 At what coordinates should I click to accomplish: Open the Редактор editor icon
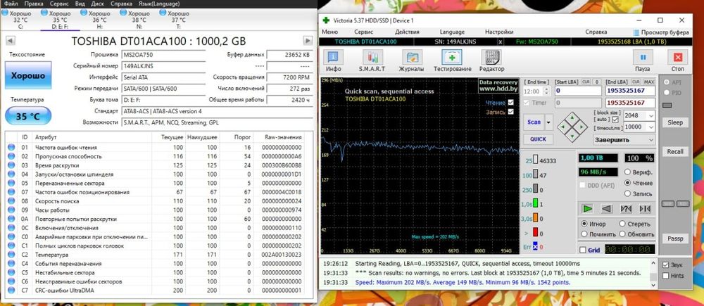(x=491, y=58)
